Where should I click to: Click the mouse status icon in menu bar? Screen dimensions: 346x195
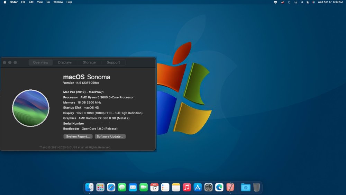289,2
